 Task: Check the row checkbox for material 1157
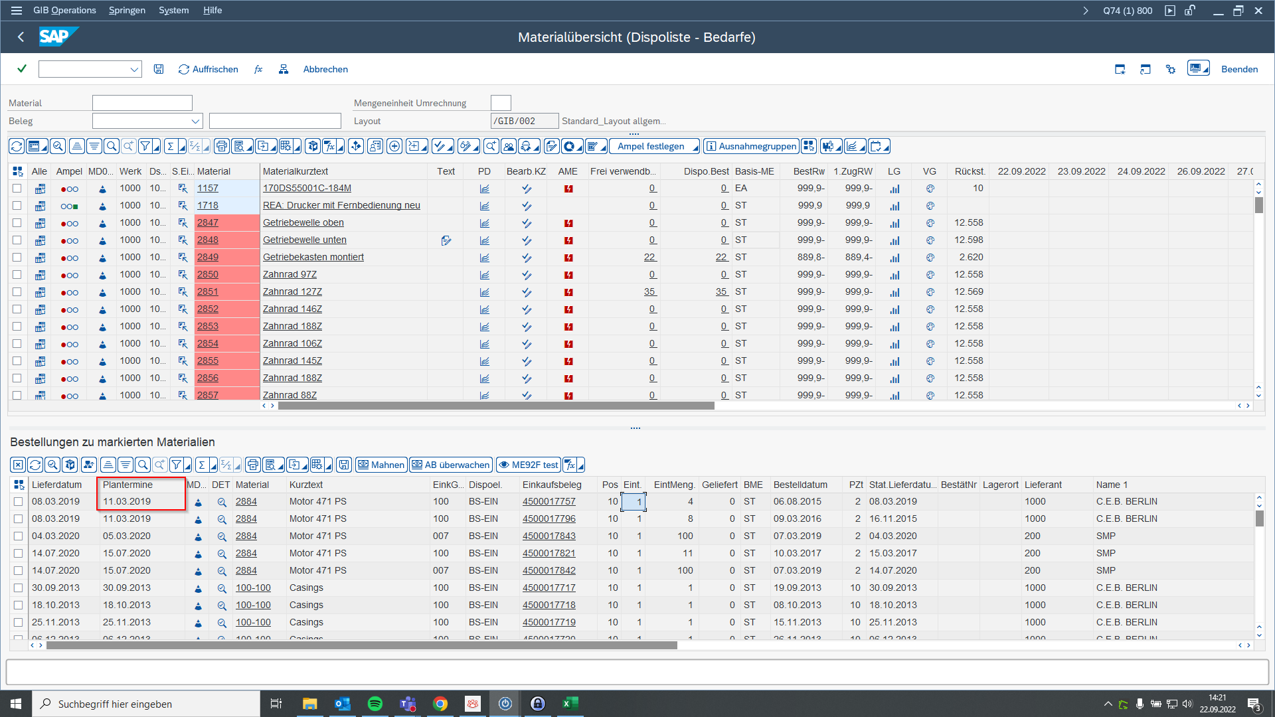[17, 189]
